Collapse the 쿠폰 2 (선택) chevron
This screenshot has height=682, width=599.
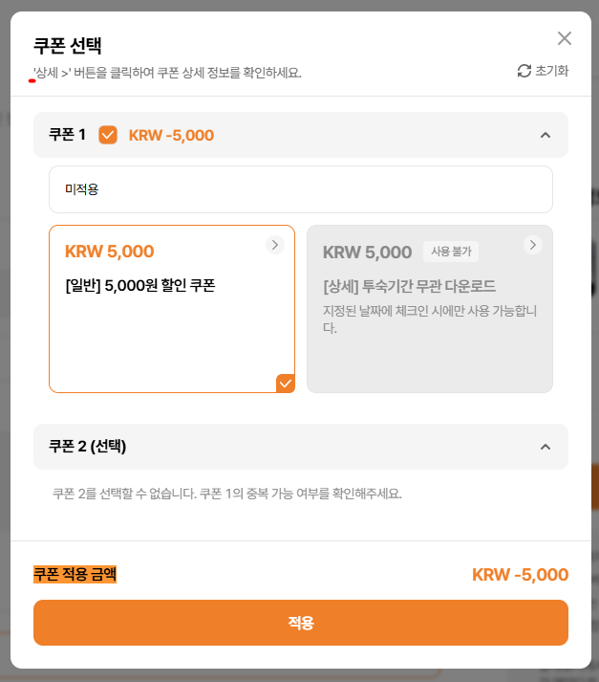[x=546, y=447]
